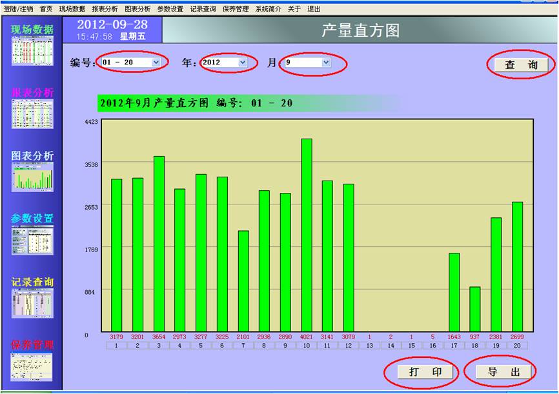Open the 参数设置 sidebar thumbnail icon

tap(32, 240)
